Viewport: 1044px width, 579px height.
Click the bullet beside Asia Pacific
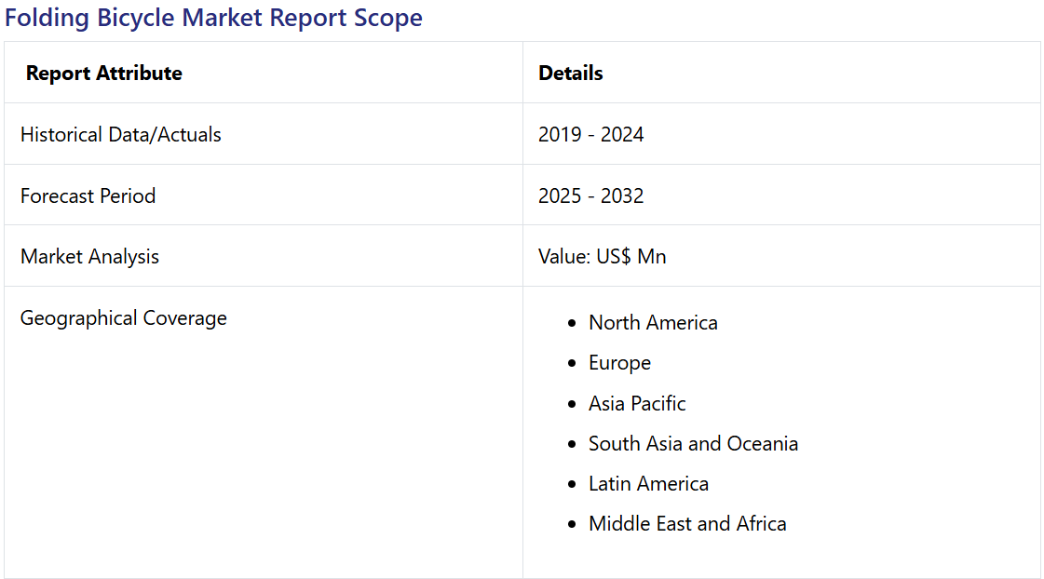(572, 404)
